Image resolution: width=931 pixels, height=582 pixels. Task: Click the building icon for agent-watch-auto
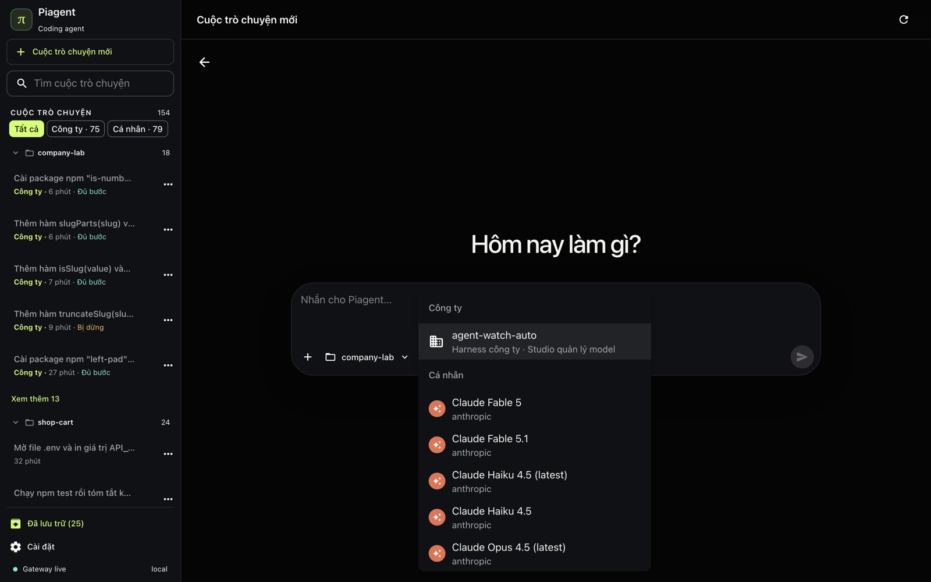pyautogui.click(x=436, y=342)
